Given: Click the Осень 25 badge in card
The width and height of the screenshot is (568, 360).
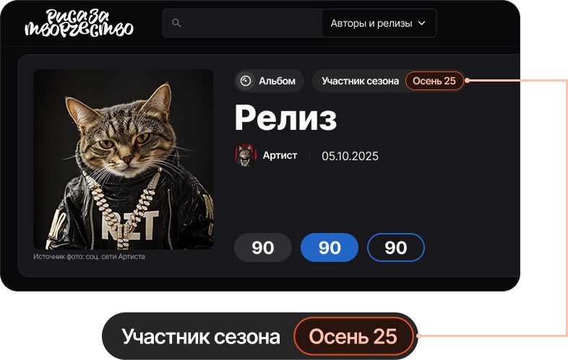Looking at the screenshot, I should click(x=434, y=81).
